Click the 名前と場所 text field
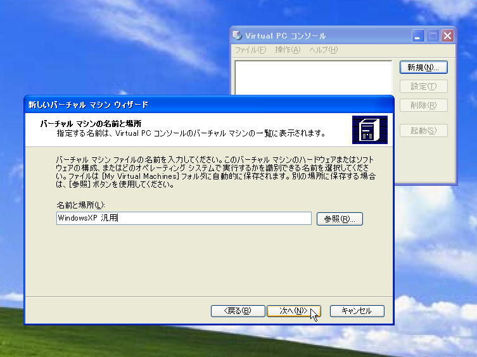This screenshot has width=477, height=357. tap(184, 219)
